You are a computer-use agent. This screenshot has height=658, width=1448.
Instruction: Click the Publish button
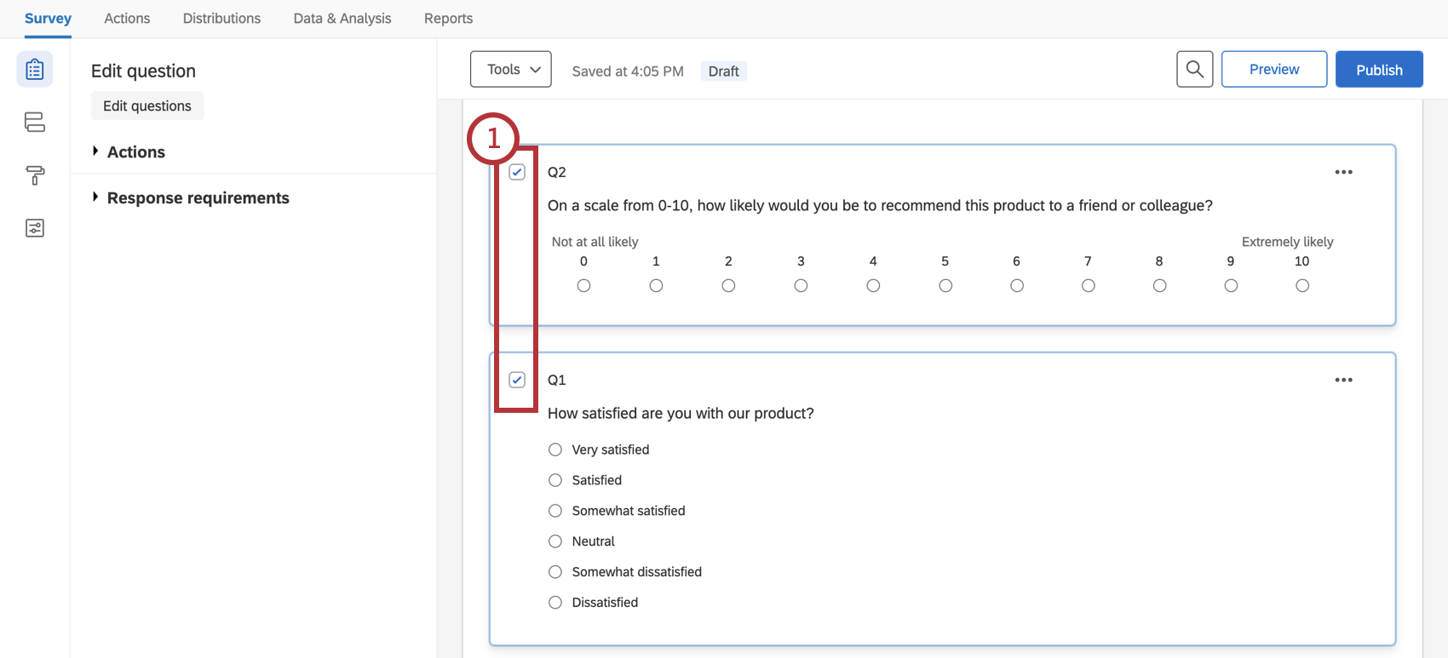point(1378,70)
